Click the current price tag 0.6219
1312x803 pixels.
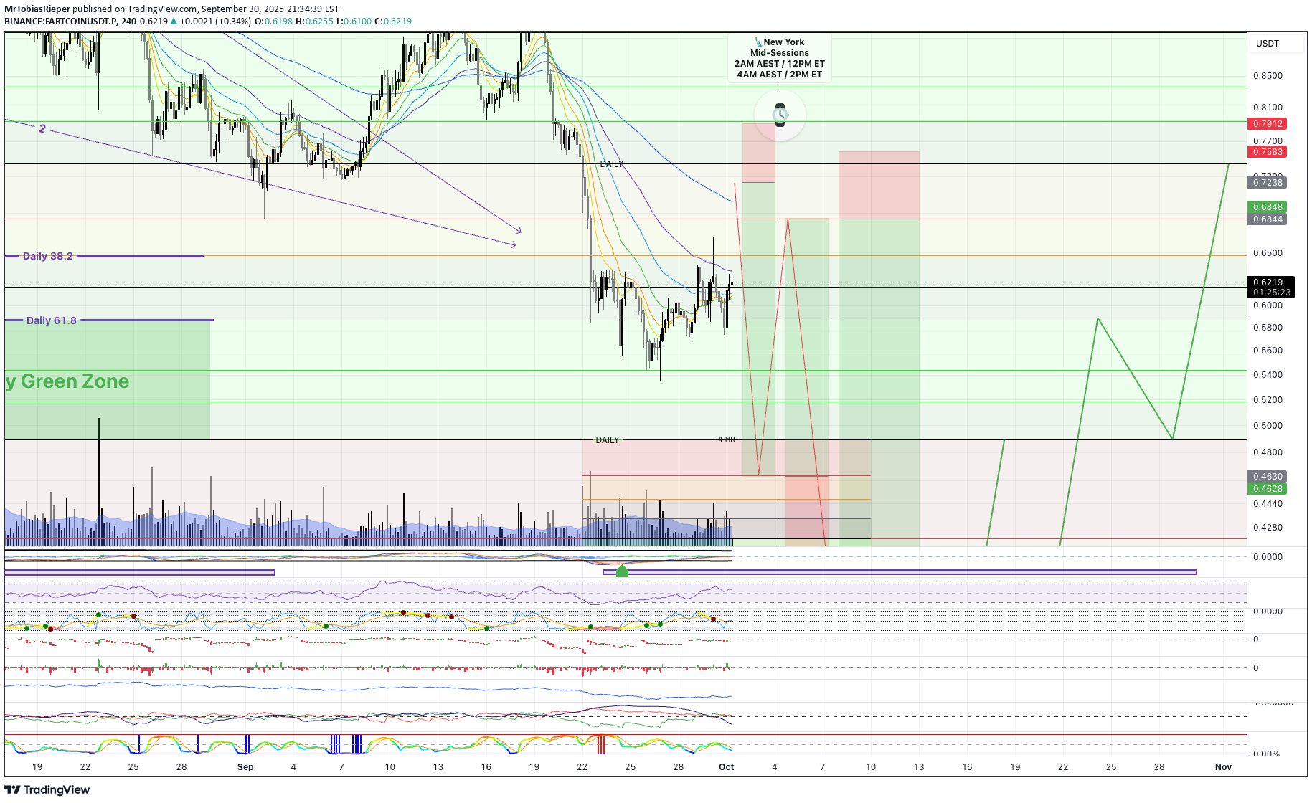point(1270,282)
